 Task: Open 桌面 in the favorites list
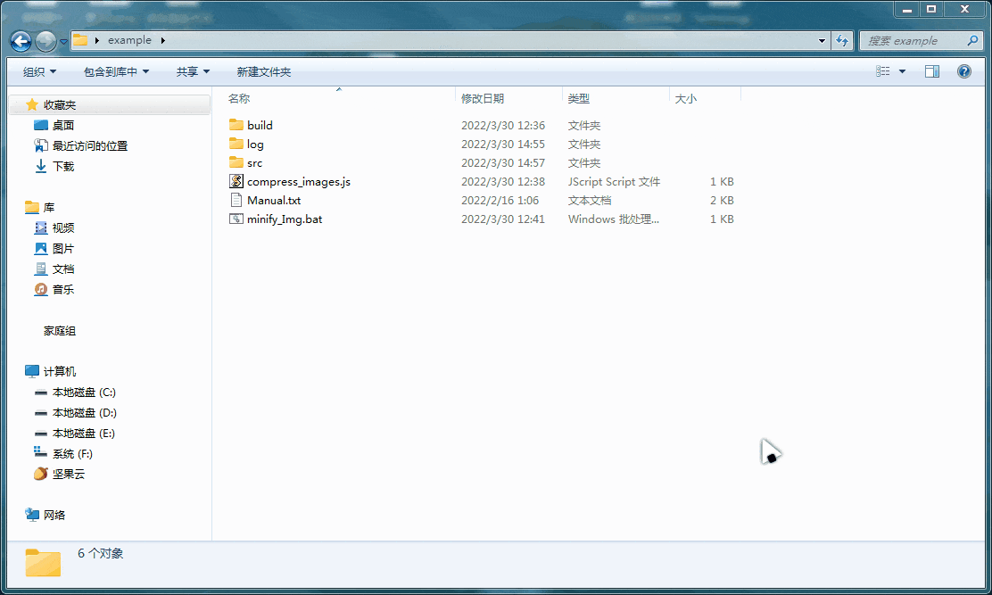(x=63, y=125)
